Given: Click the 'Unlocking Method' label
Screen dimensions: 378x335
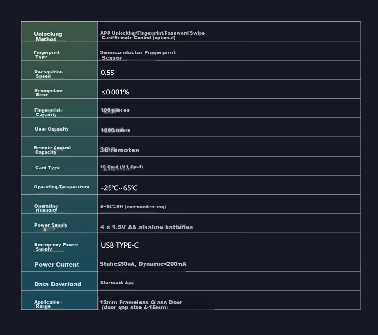Looking at the screenshot, I should (x=48, y=37).
